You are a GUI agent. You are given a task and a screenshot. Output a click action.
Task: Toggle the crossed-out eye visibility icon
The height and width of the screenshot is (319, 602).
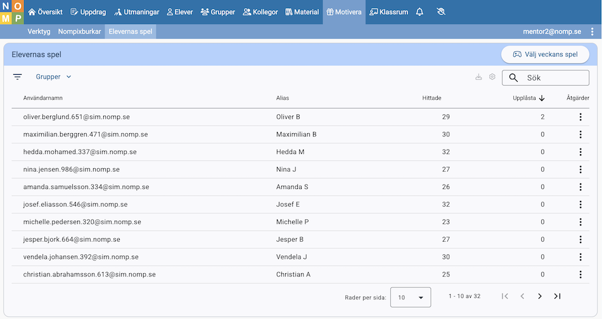click(442, 12)
